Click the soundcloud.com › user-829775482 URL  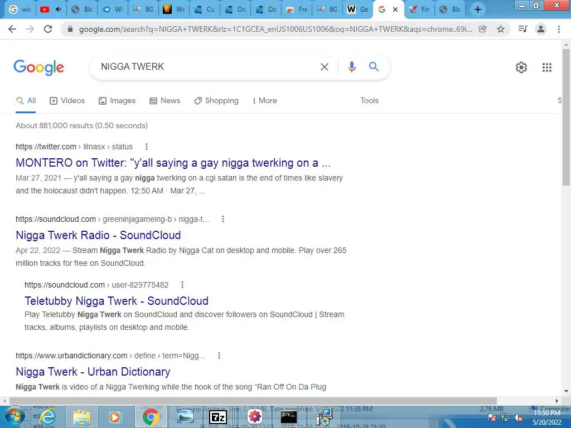coord(96,285)
